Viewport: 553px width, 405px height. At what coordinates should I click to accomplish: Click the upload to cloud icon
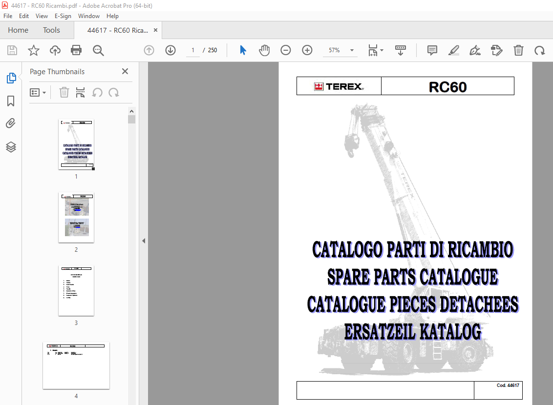pos(55,50)
